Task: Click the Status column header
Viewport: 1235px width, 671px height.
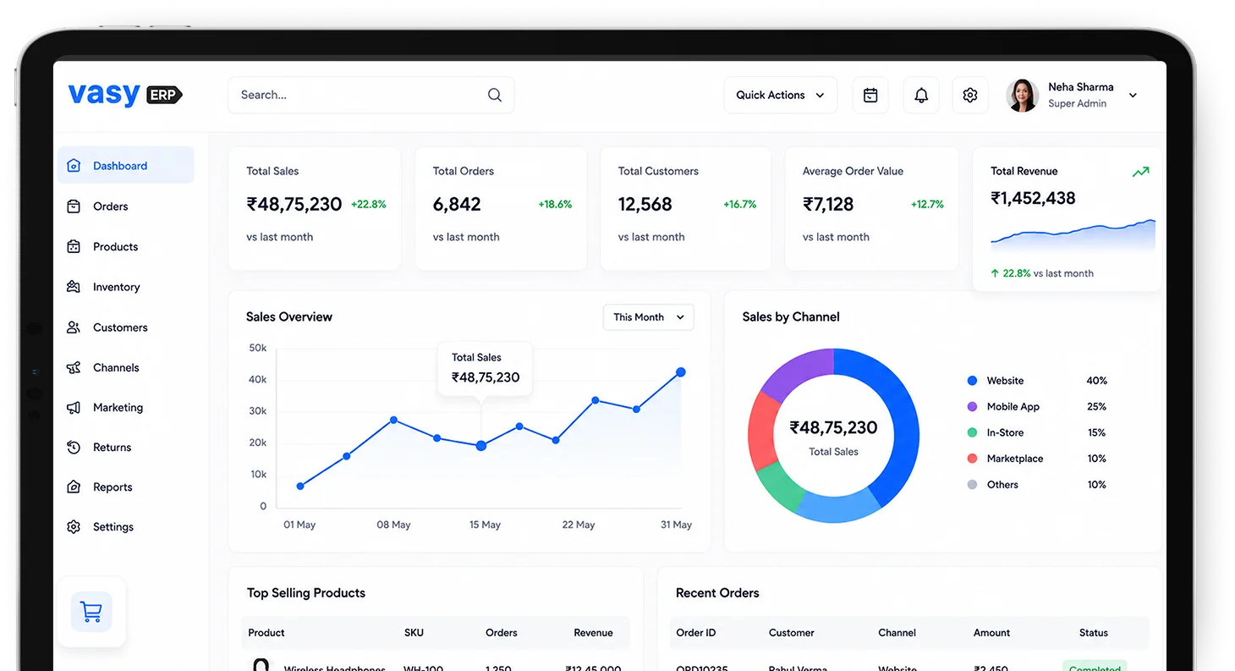Action: pos(1094,632)
